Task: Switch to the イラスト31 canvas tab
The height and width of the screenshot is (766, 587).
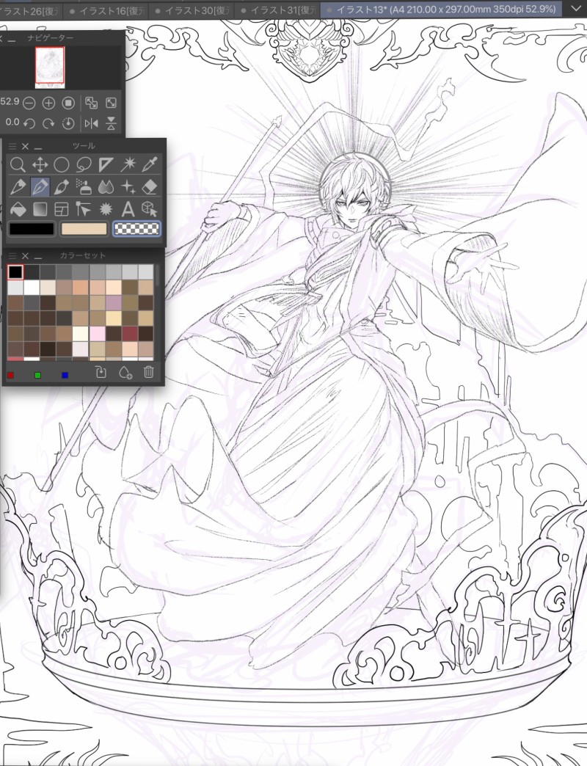Action: pyautogui.click(x=278, y=10)
